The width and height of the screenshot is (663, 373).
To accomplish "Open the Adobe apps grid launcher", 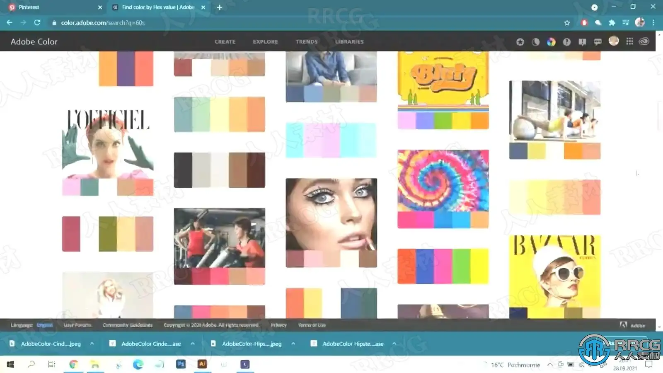I will click(x=629, y=41).
